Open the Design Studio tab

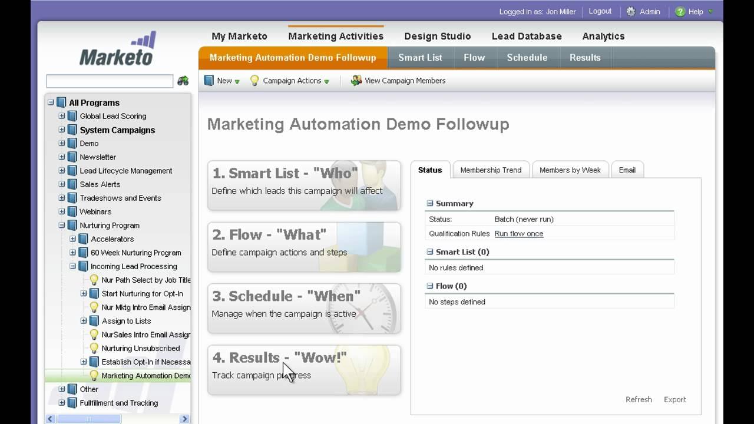(438, 36)
